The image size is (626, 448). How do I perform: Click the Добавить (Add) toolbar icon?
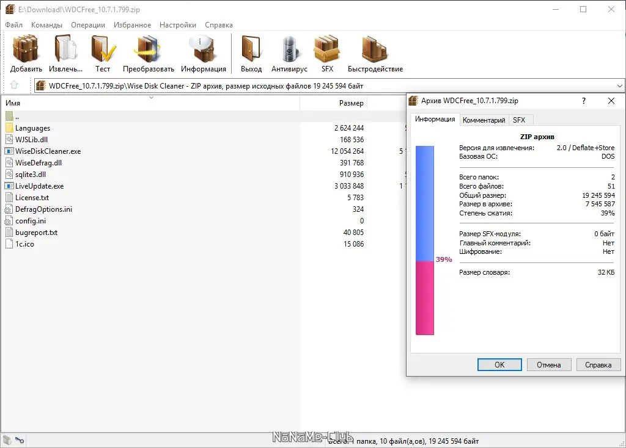26,49
